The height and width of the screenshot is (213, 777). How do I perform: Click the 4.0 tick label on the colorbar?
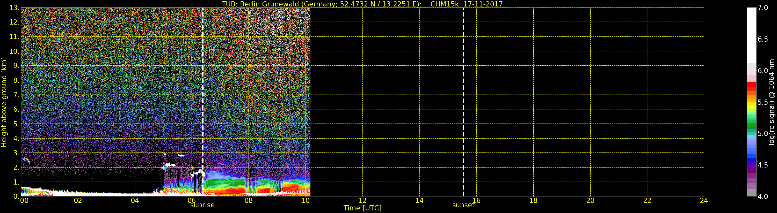point(763,196)
